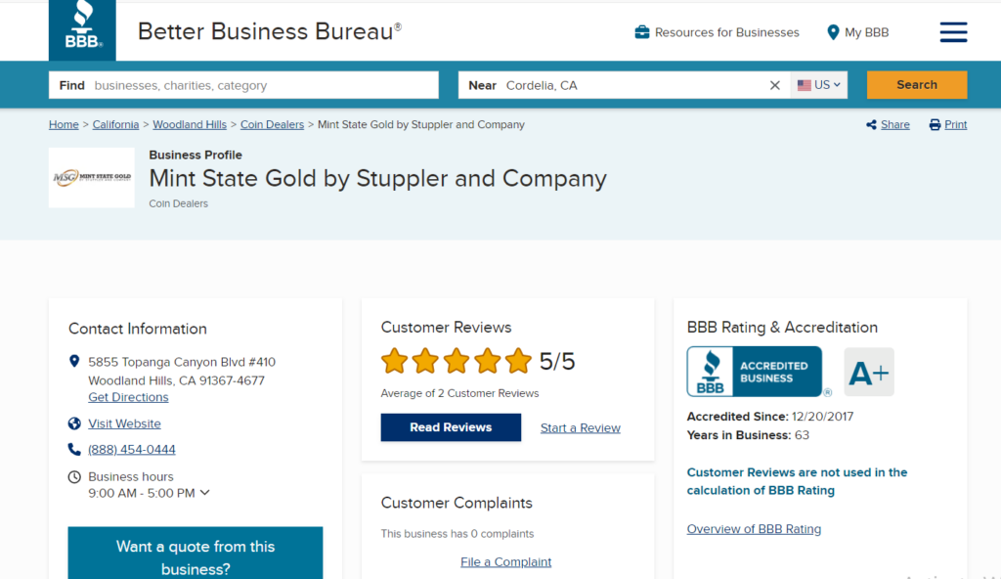
Task: Click the 'Average of 2 Customer Reviews' text
Action: click(x=459, y=393)
